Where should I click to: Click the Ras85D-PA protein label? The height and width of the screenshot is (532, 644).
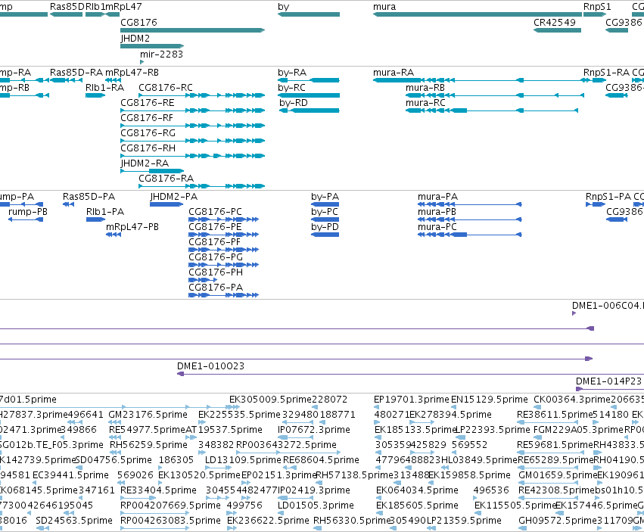point(89,196)
